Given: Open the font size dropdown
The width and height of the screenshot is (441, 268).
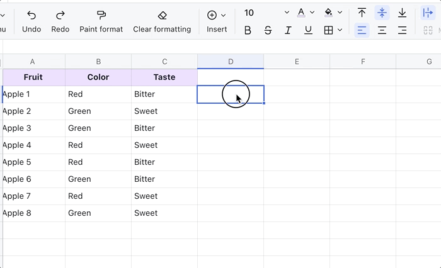Looking at the screenshot, I should click(287, 13).
